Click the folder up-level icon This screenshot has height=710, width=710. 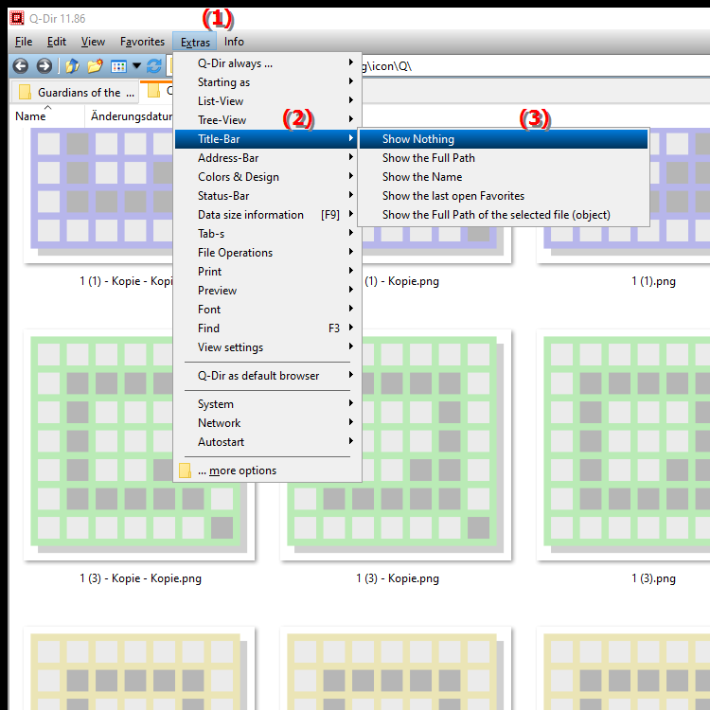73,66
